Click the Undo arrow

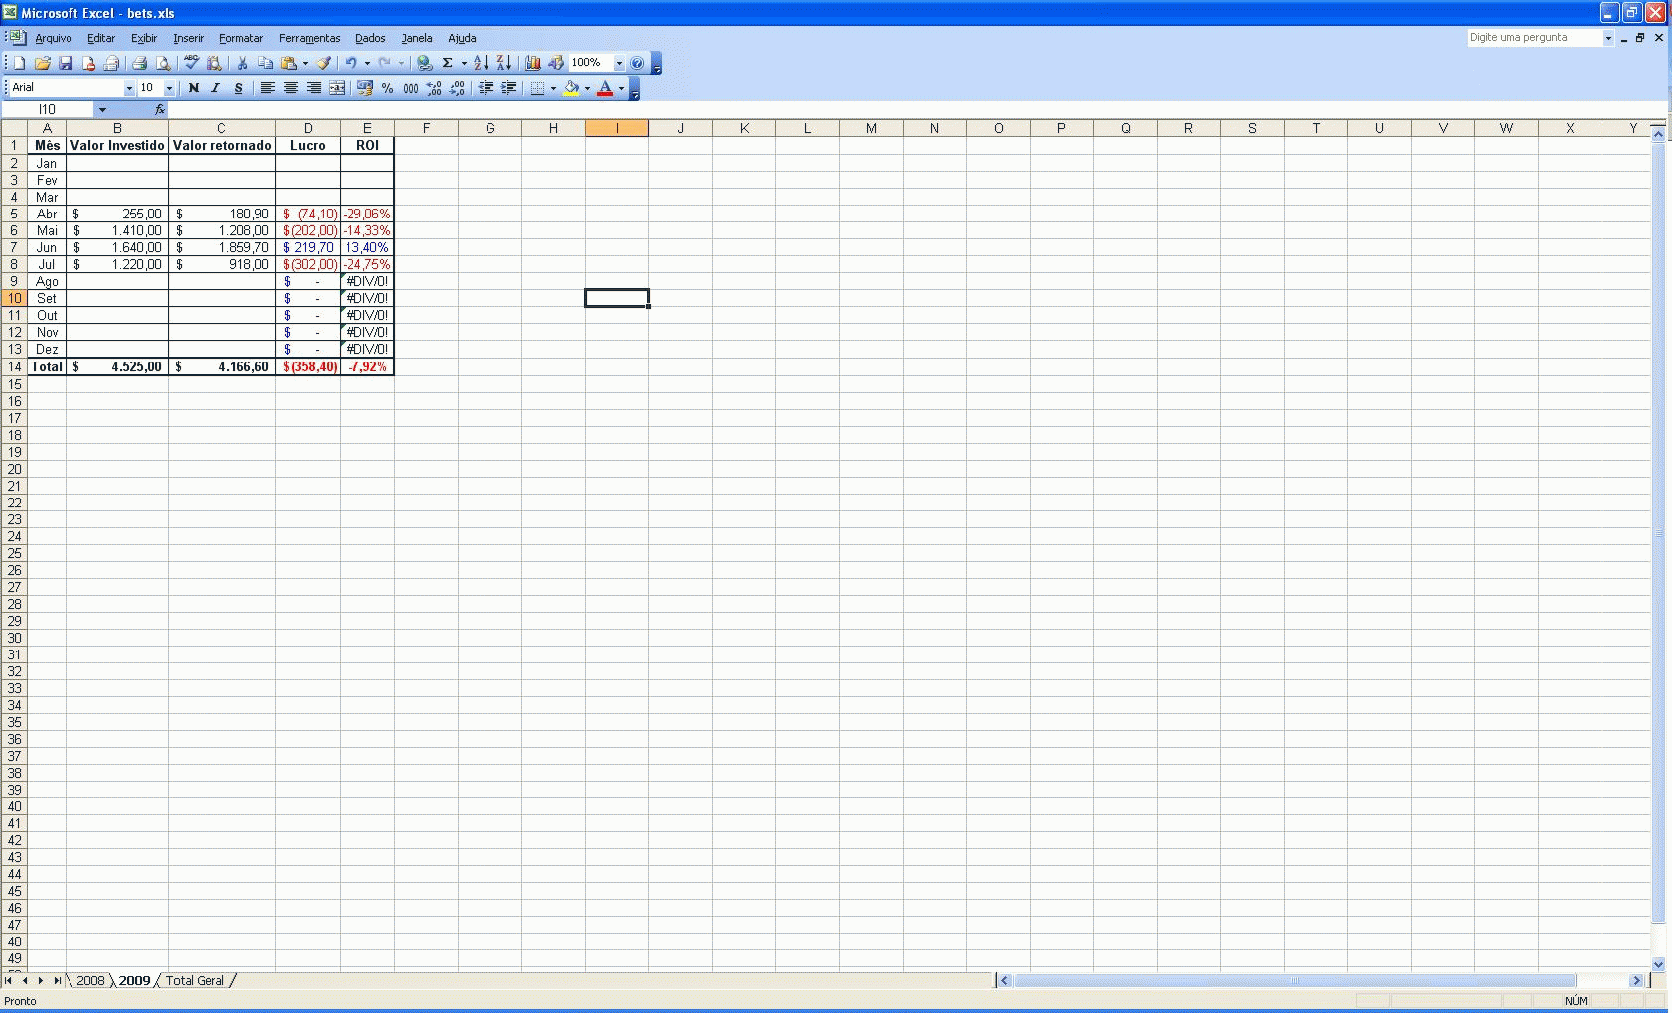tap(351, 63)
